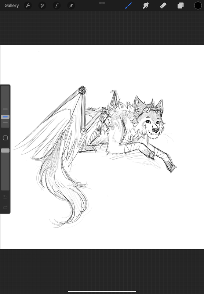
Task: Open the Adjustments magic wand menu
Action: point(42,6)
